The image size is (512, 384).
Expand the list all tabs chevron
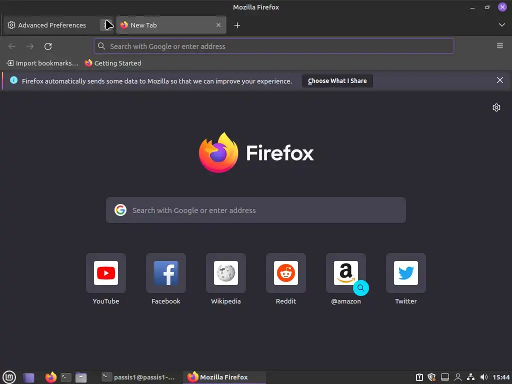[x=502, y=25]
